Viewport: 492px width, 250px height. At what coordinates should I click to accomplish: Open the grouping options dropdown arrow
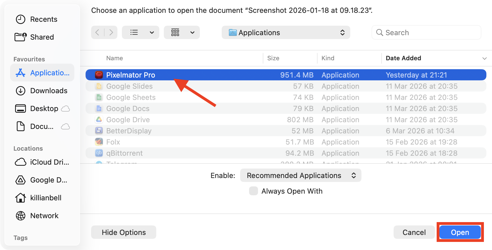pyautogui.click(x=192, y=33)
